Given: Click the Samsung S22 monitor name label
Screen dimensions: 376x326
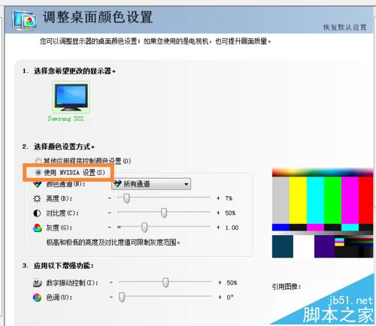Looking at the screenshot, I should pyautogui.click(x=69, y=119).
